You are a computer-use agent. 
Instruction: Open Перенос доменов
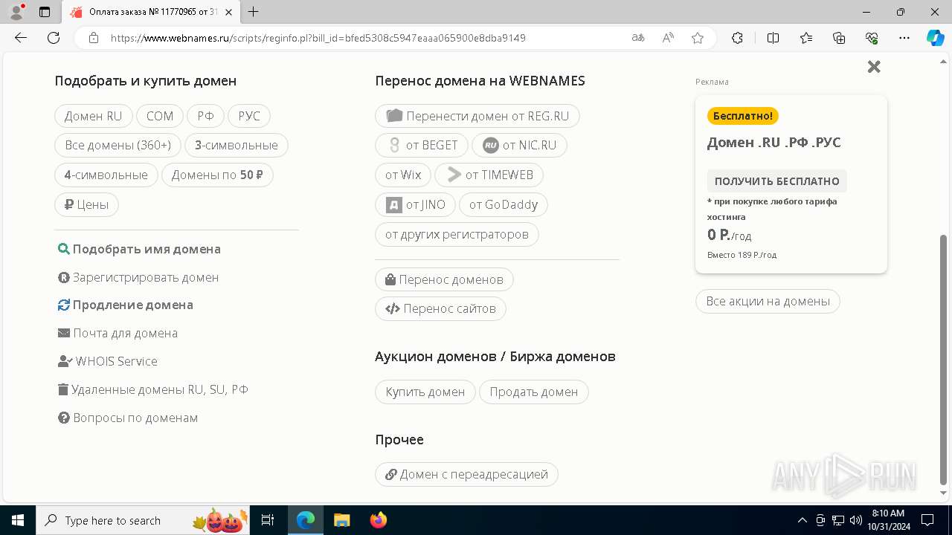[444, 279]
